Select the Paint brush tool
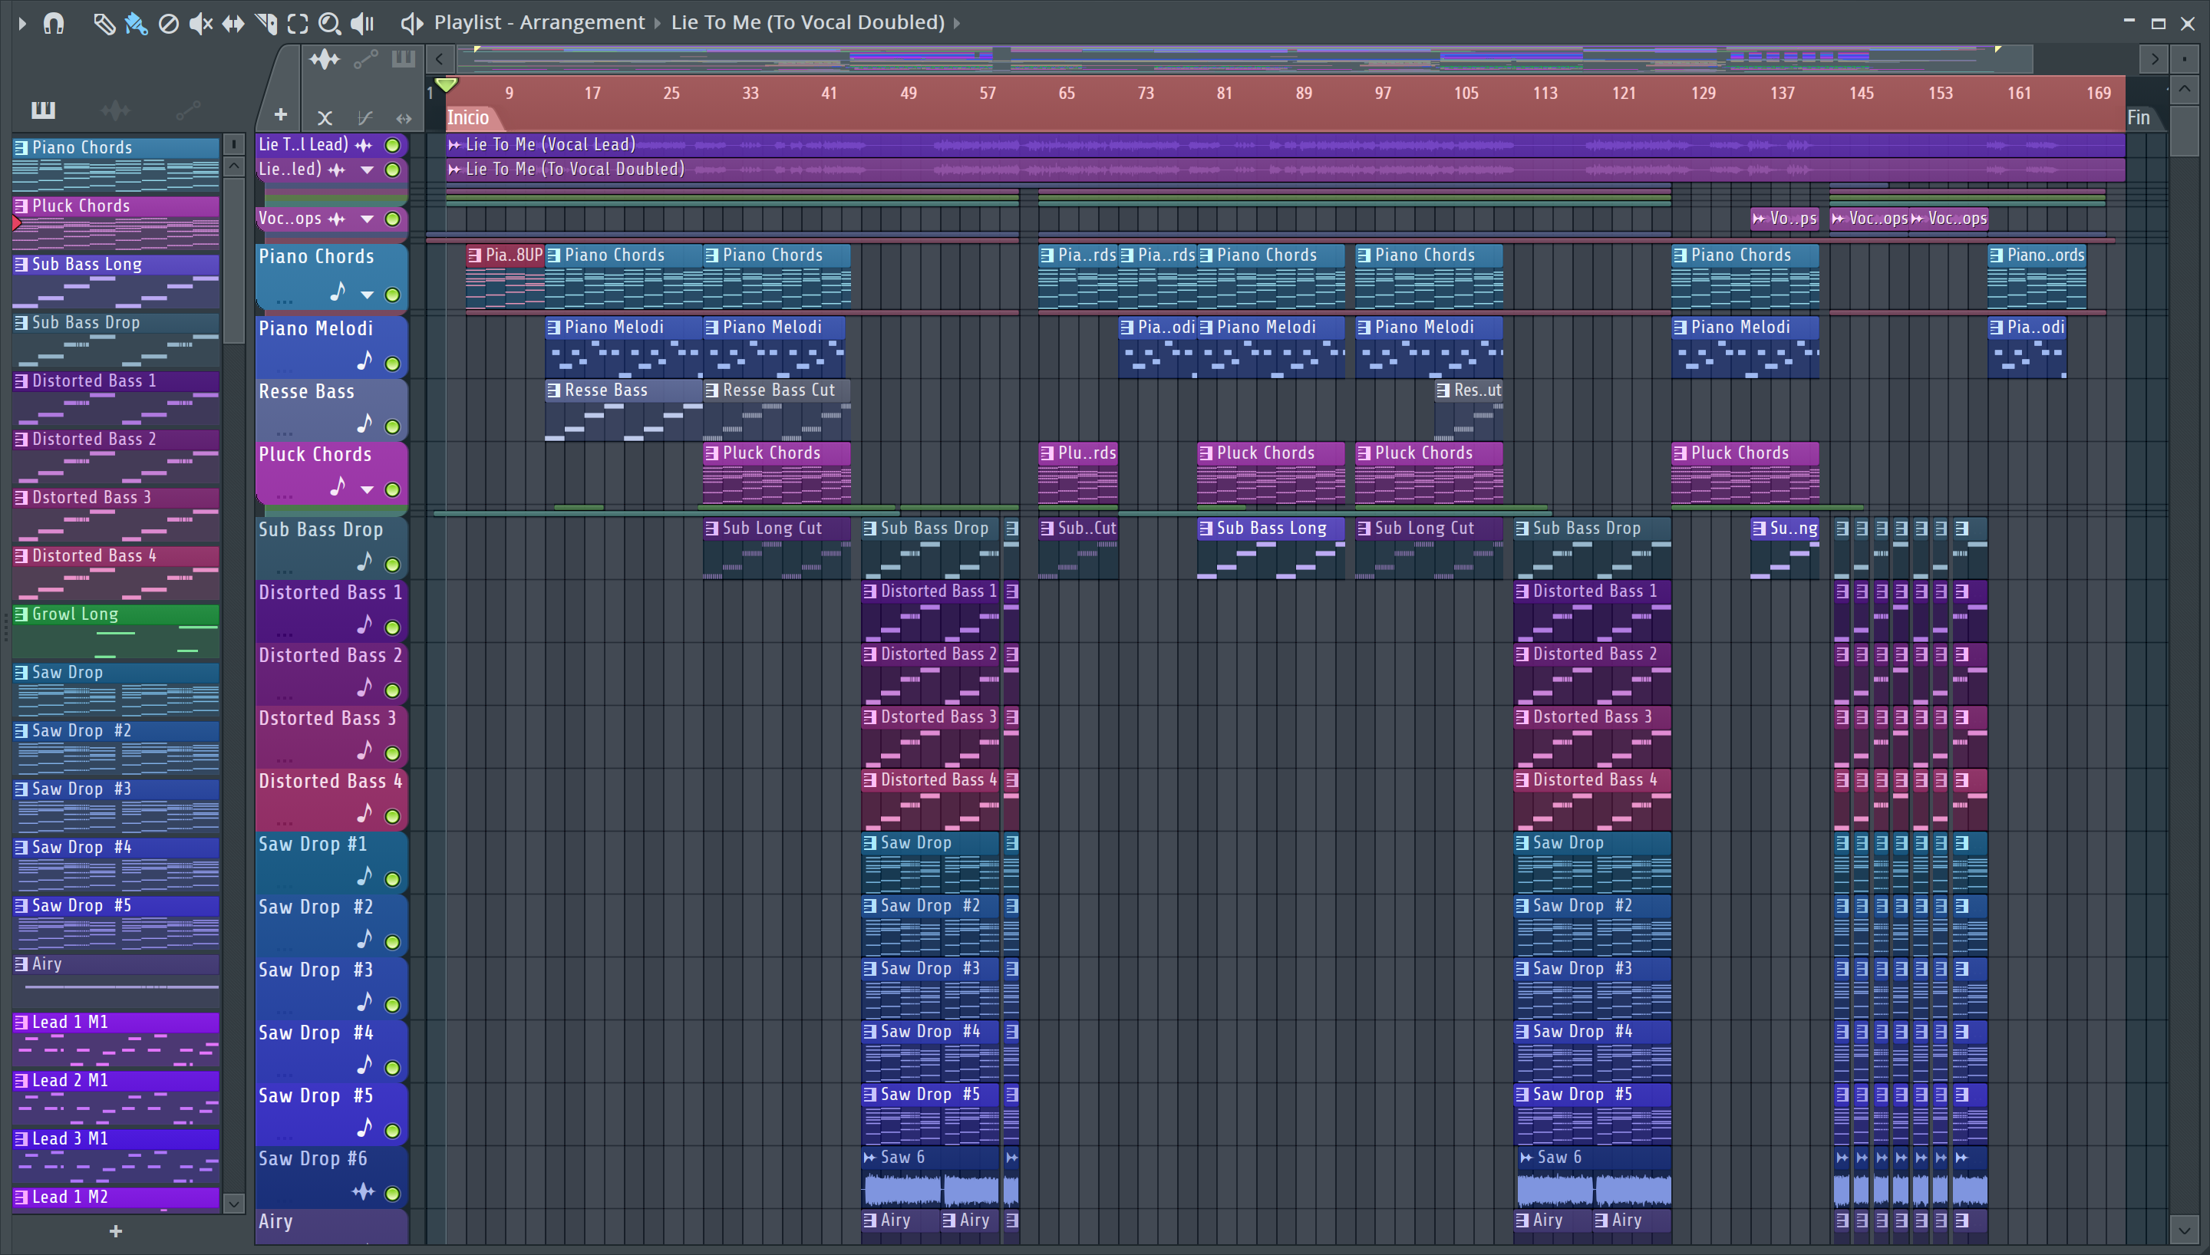Viewport: 2210px width, 1255px height. pos(136,23)
